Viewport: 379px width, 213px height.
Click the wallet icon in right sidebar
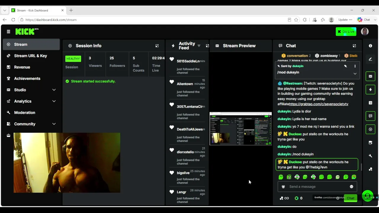370,143
